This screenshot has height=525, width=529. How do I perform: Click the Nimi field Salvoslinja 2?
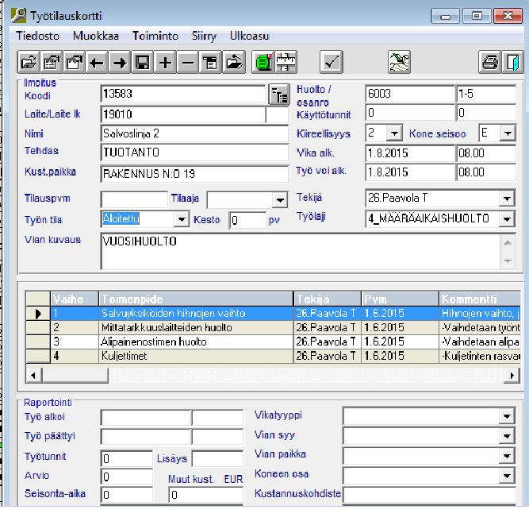194,133
